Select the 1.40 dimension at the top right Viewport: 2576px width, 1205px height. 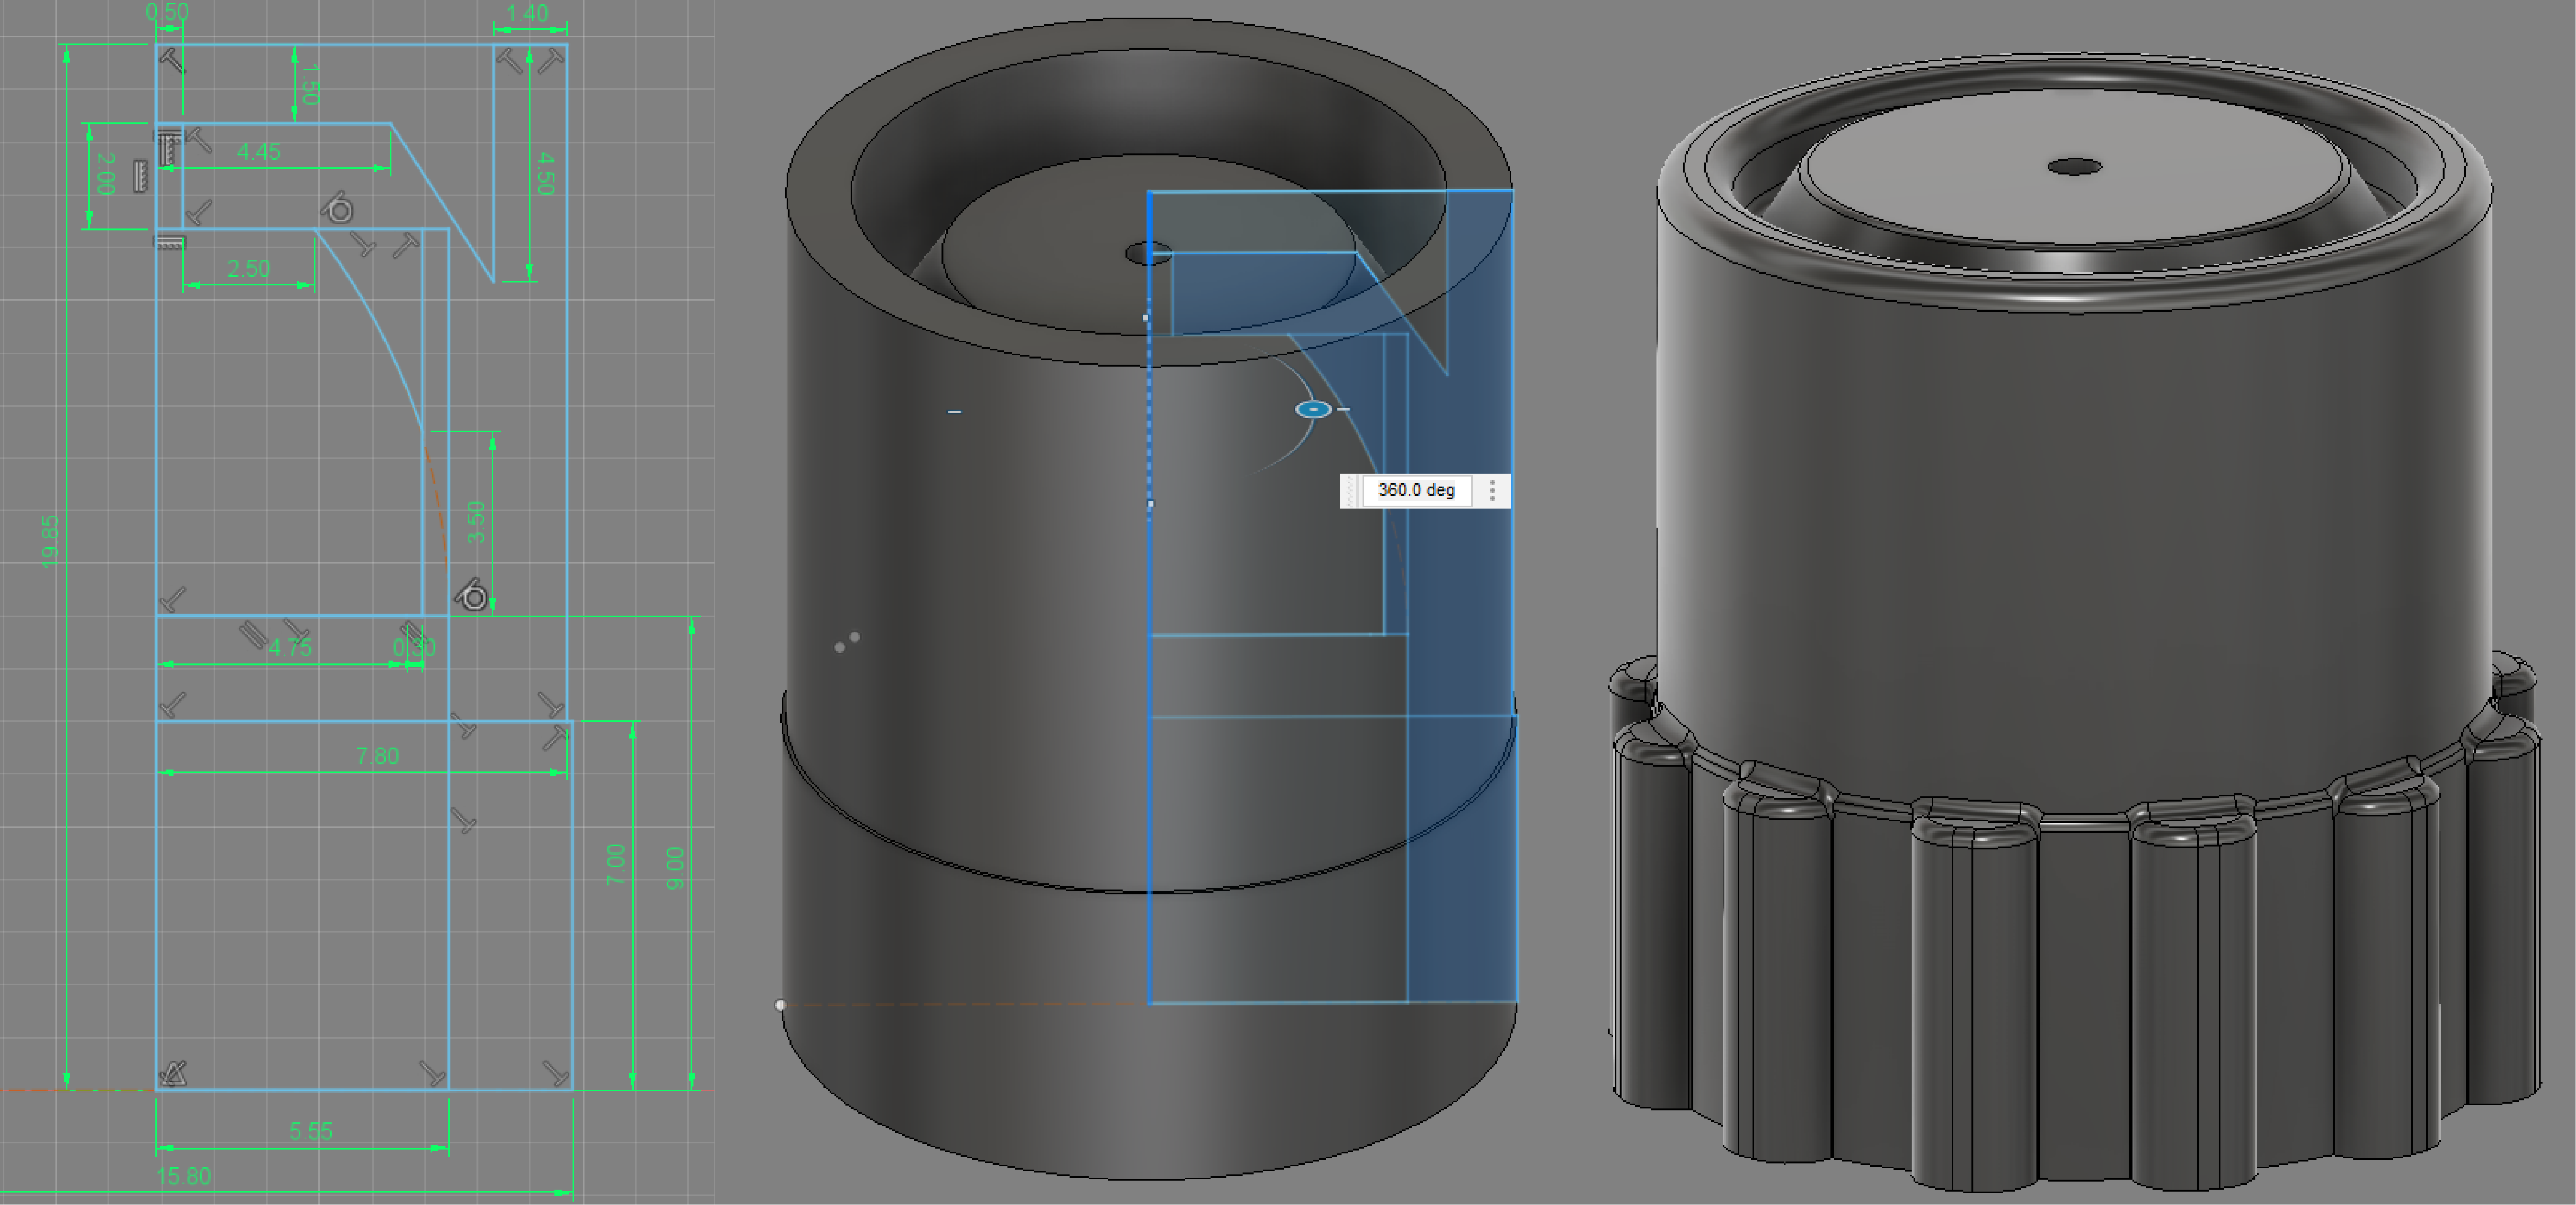(527, 14)
